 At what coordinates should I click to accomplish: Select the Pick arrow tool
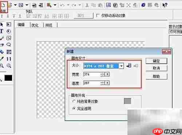pyautogui.click(x=2, y=24)
